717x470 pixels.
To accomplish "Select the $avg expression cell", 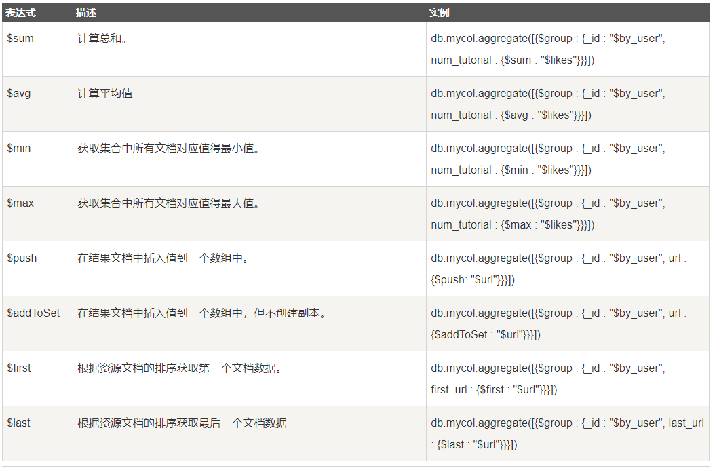I will (37, 104).
